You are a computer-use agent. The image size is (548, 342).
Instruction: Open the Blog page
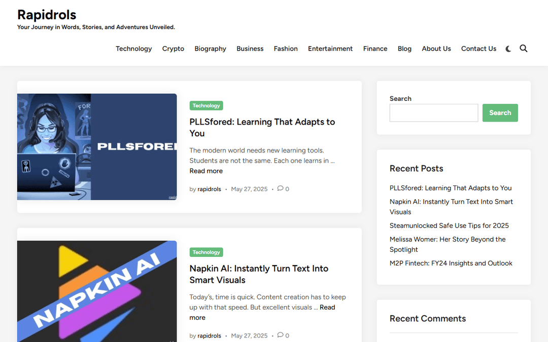pos(404,49)
